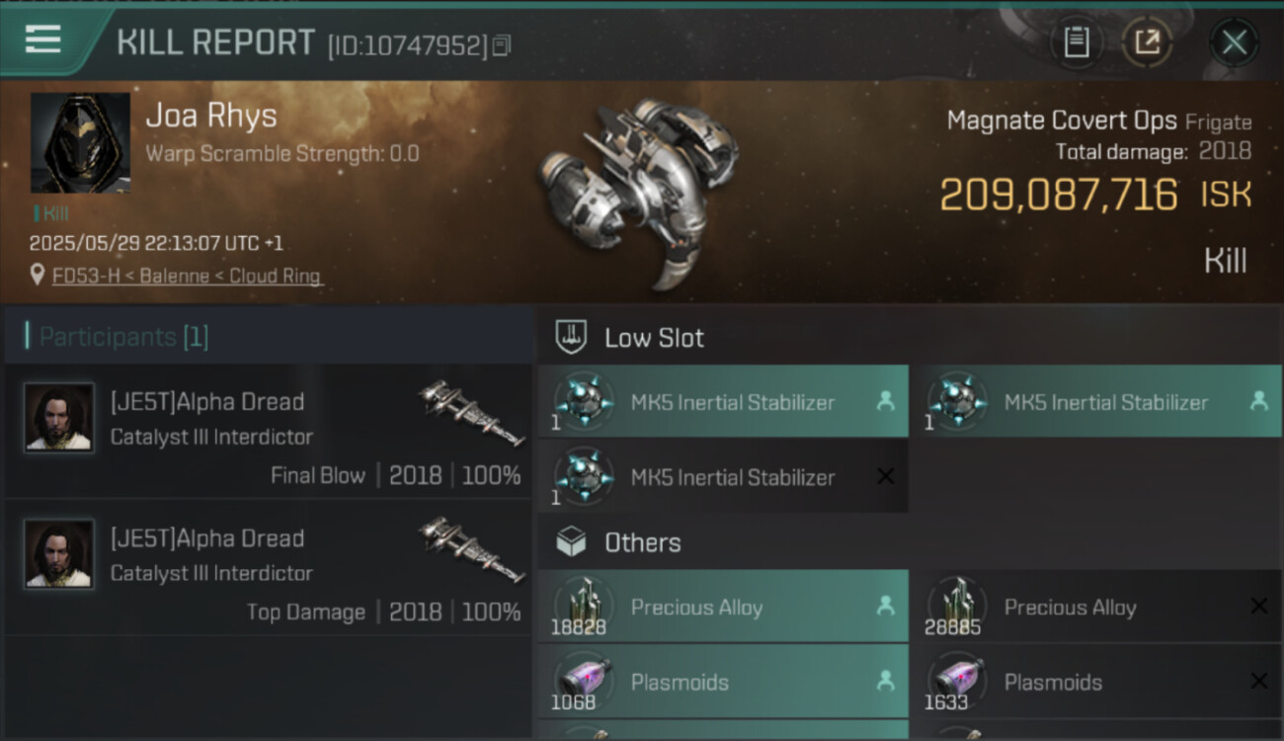Click the Low Slot section icon
1284x741 pixels.
point(572,337)
